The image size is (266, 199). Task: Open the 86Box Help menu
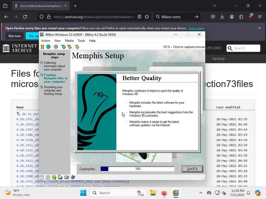point(92,41)
